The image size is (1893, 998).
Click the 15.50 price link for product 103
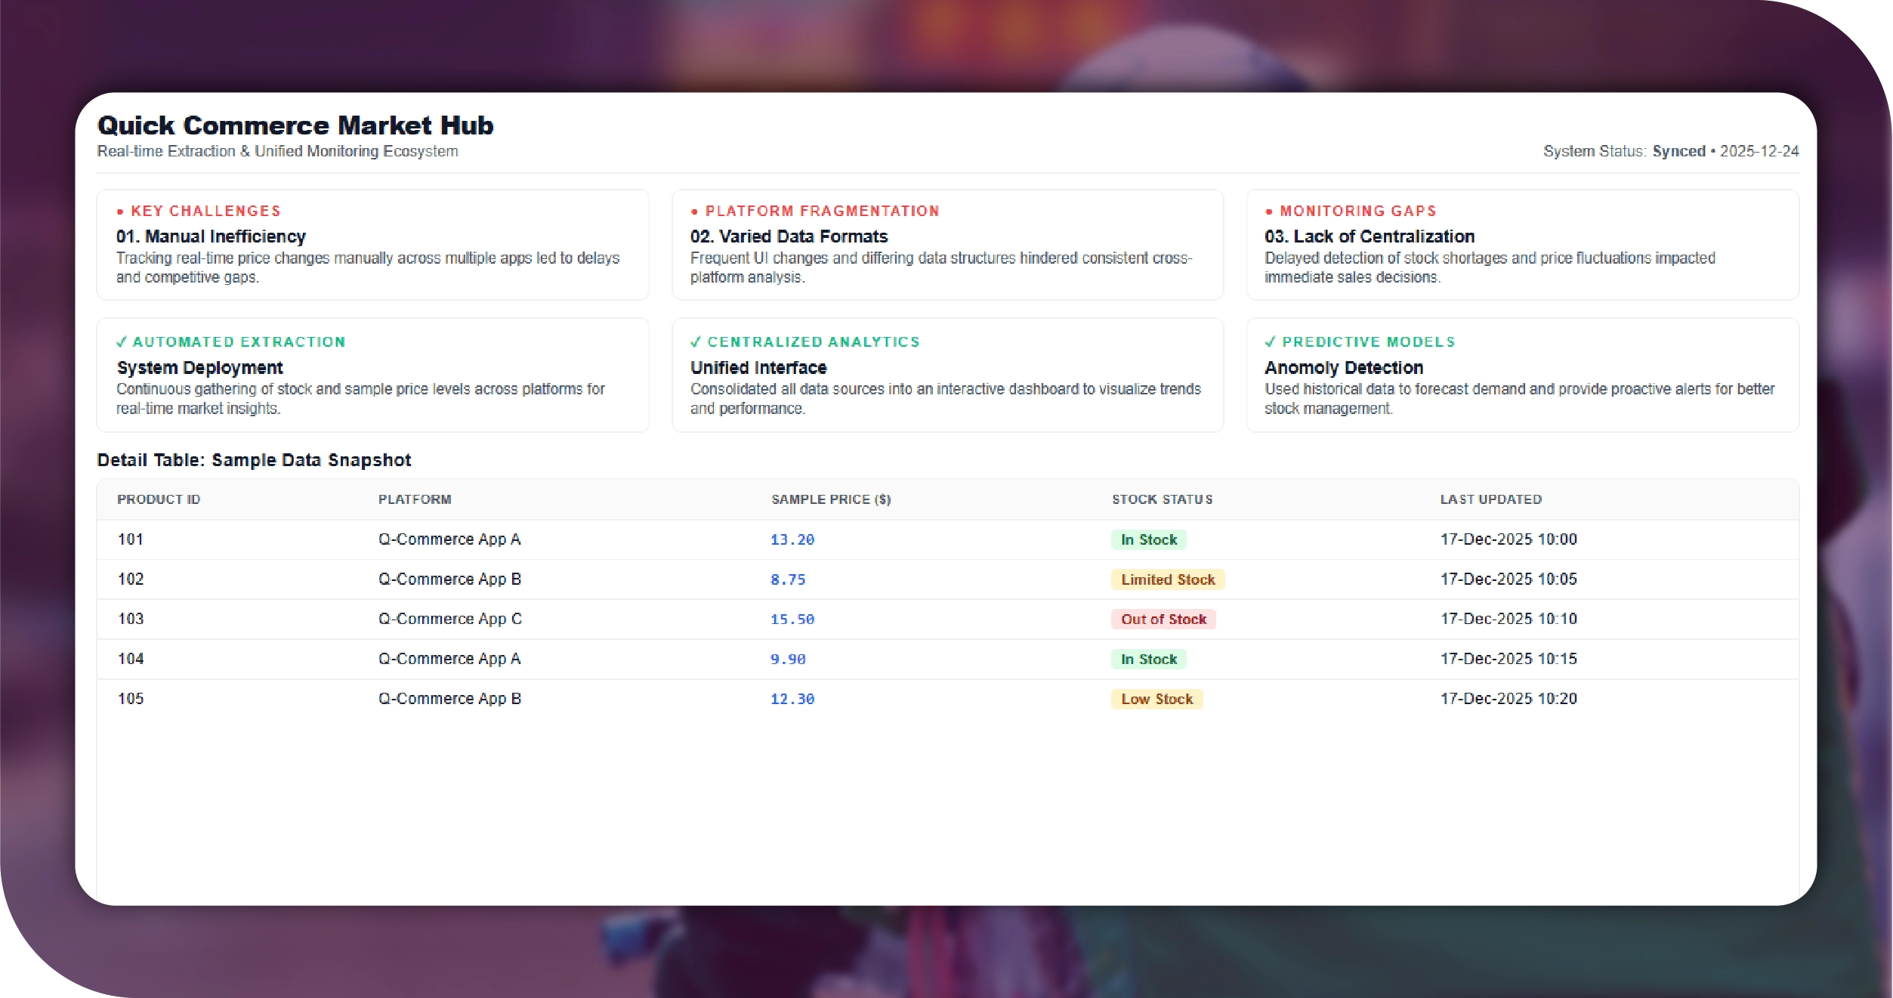tap(792, 620)
